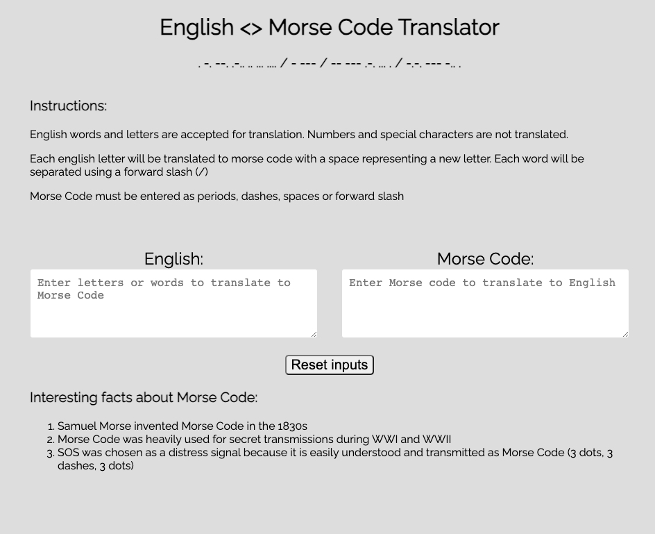Viewport: 655px width, 534px height.
Task: Click the Morse Code text input area
Action: (x=485, y=303)
